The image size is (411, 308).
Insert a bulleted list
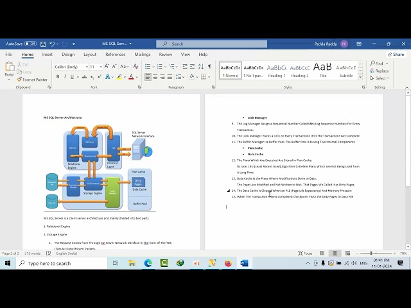148,67
